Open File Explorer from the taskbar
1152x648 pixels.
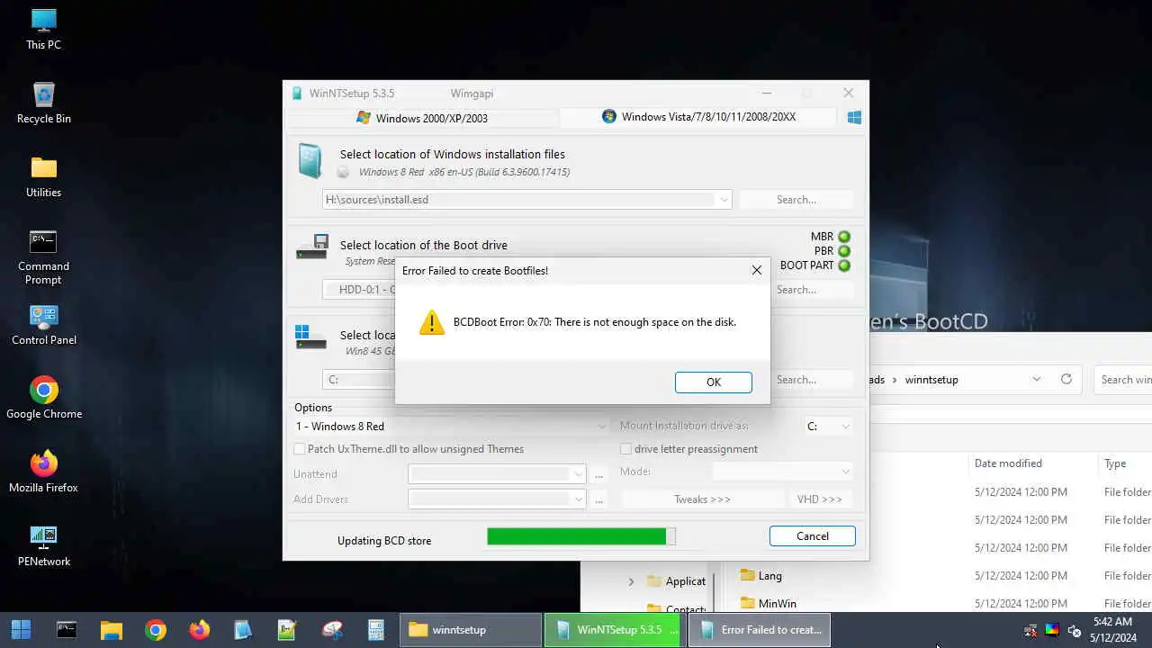pyautogui.click(x=111, y=630)
